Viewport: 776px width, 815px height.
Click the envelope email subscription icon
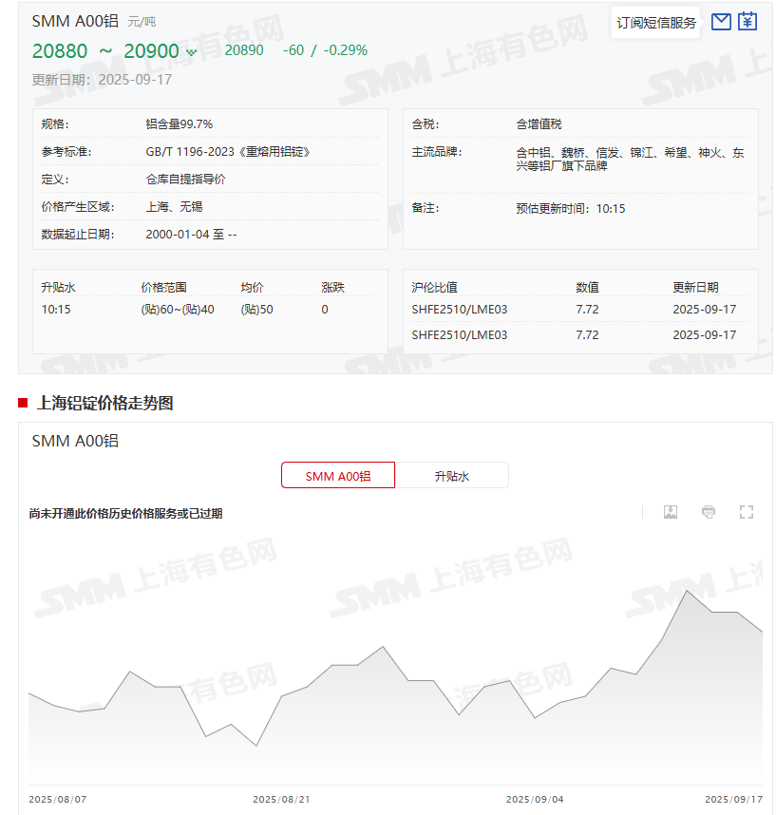tap(720, 22)
